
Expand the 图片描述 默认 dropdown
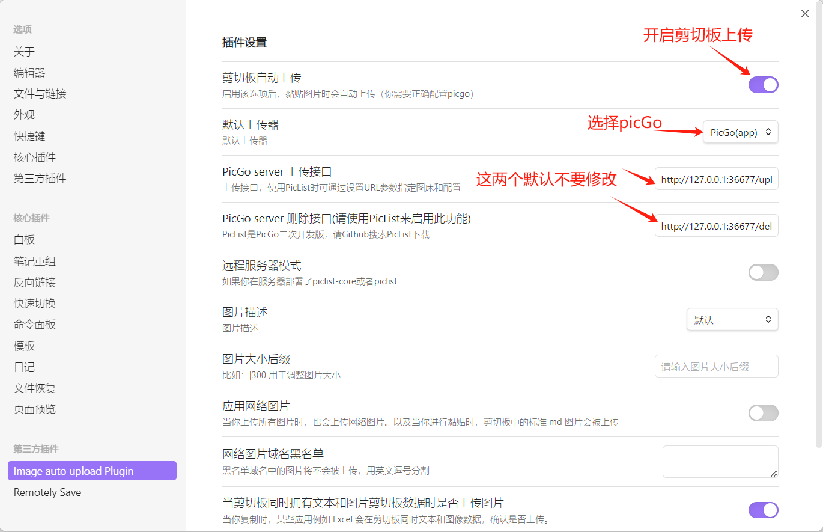point(732,320)
